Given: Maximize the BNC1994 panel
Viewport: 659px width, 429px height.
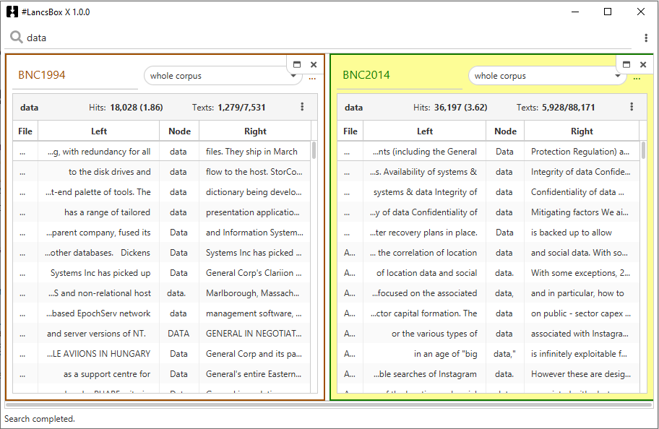Looking at the screenshot, I should point(297,64).
